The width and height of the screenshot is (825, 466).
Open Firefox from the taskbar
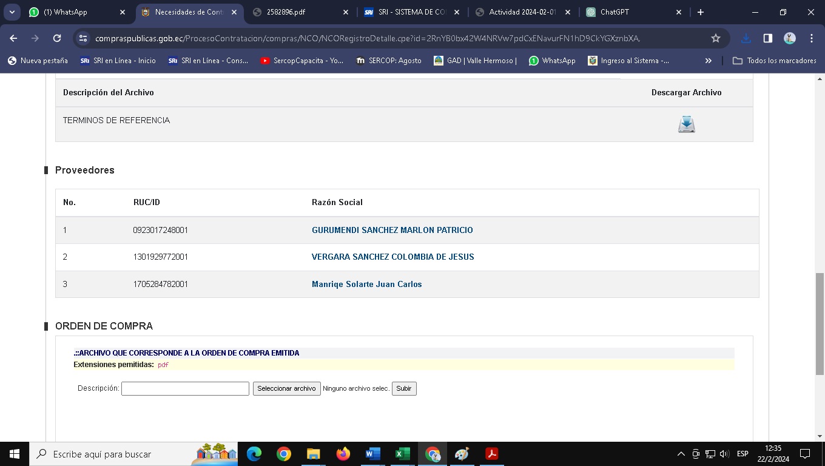click(343, 454)
